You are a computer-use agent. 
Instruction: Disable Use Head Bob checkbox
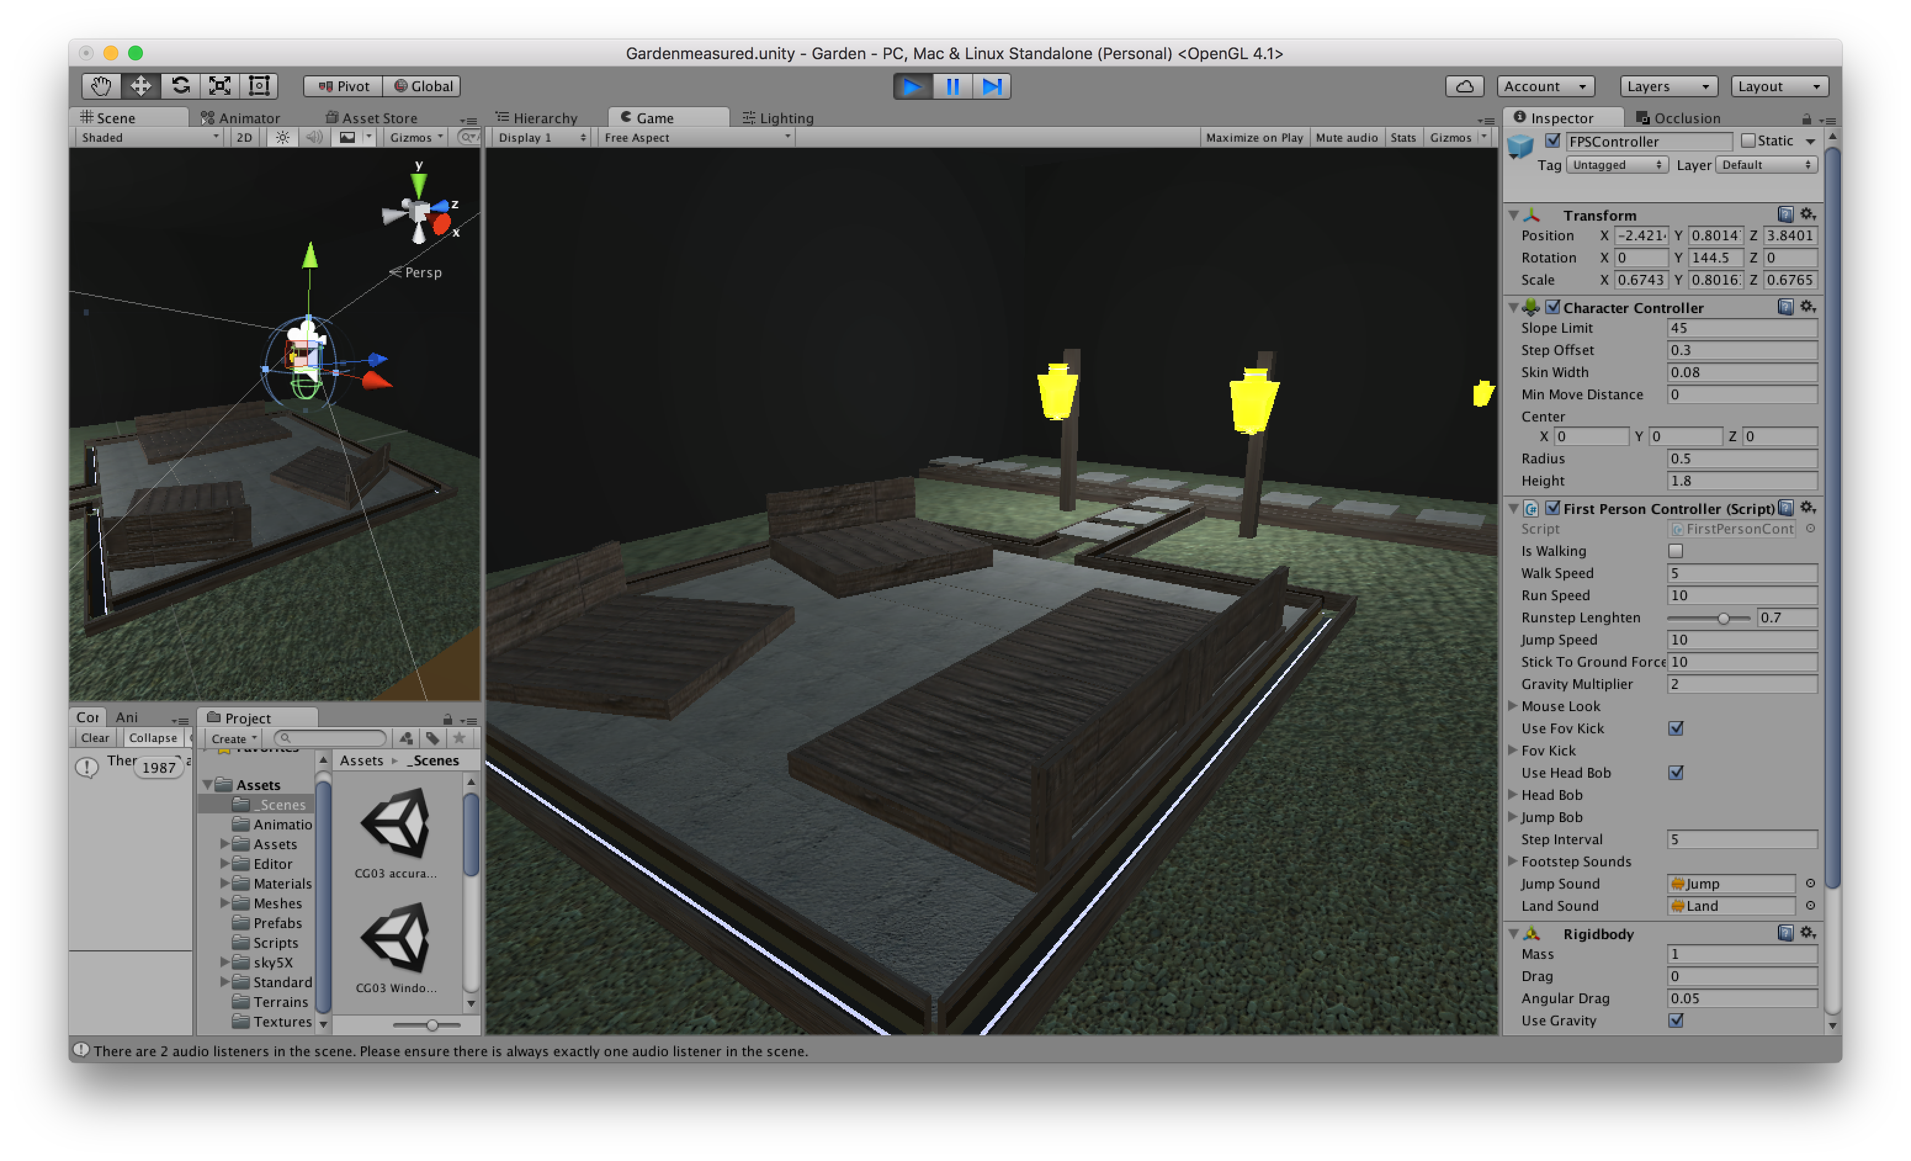(x=1675, y=772)
